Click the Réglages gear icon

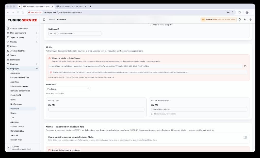point(8,69)
